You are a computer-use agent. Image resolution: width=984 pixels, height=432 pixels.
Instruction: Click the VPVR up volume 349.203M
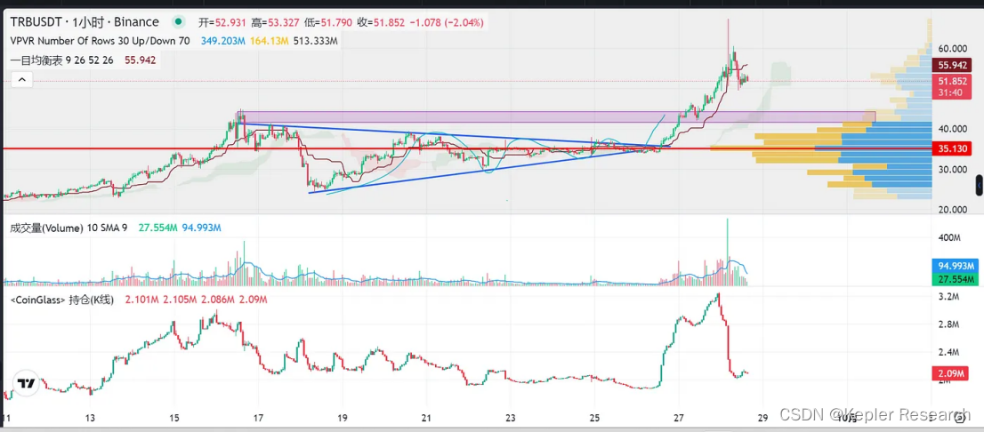pos(222,42)
